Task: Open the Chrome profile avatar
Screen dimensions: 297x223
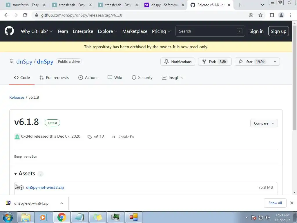Action: pos(281,15)
